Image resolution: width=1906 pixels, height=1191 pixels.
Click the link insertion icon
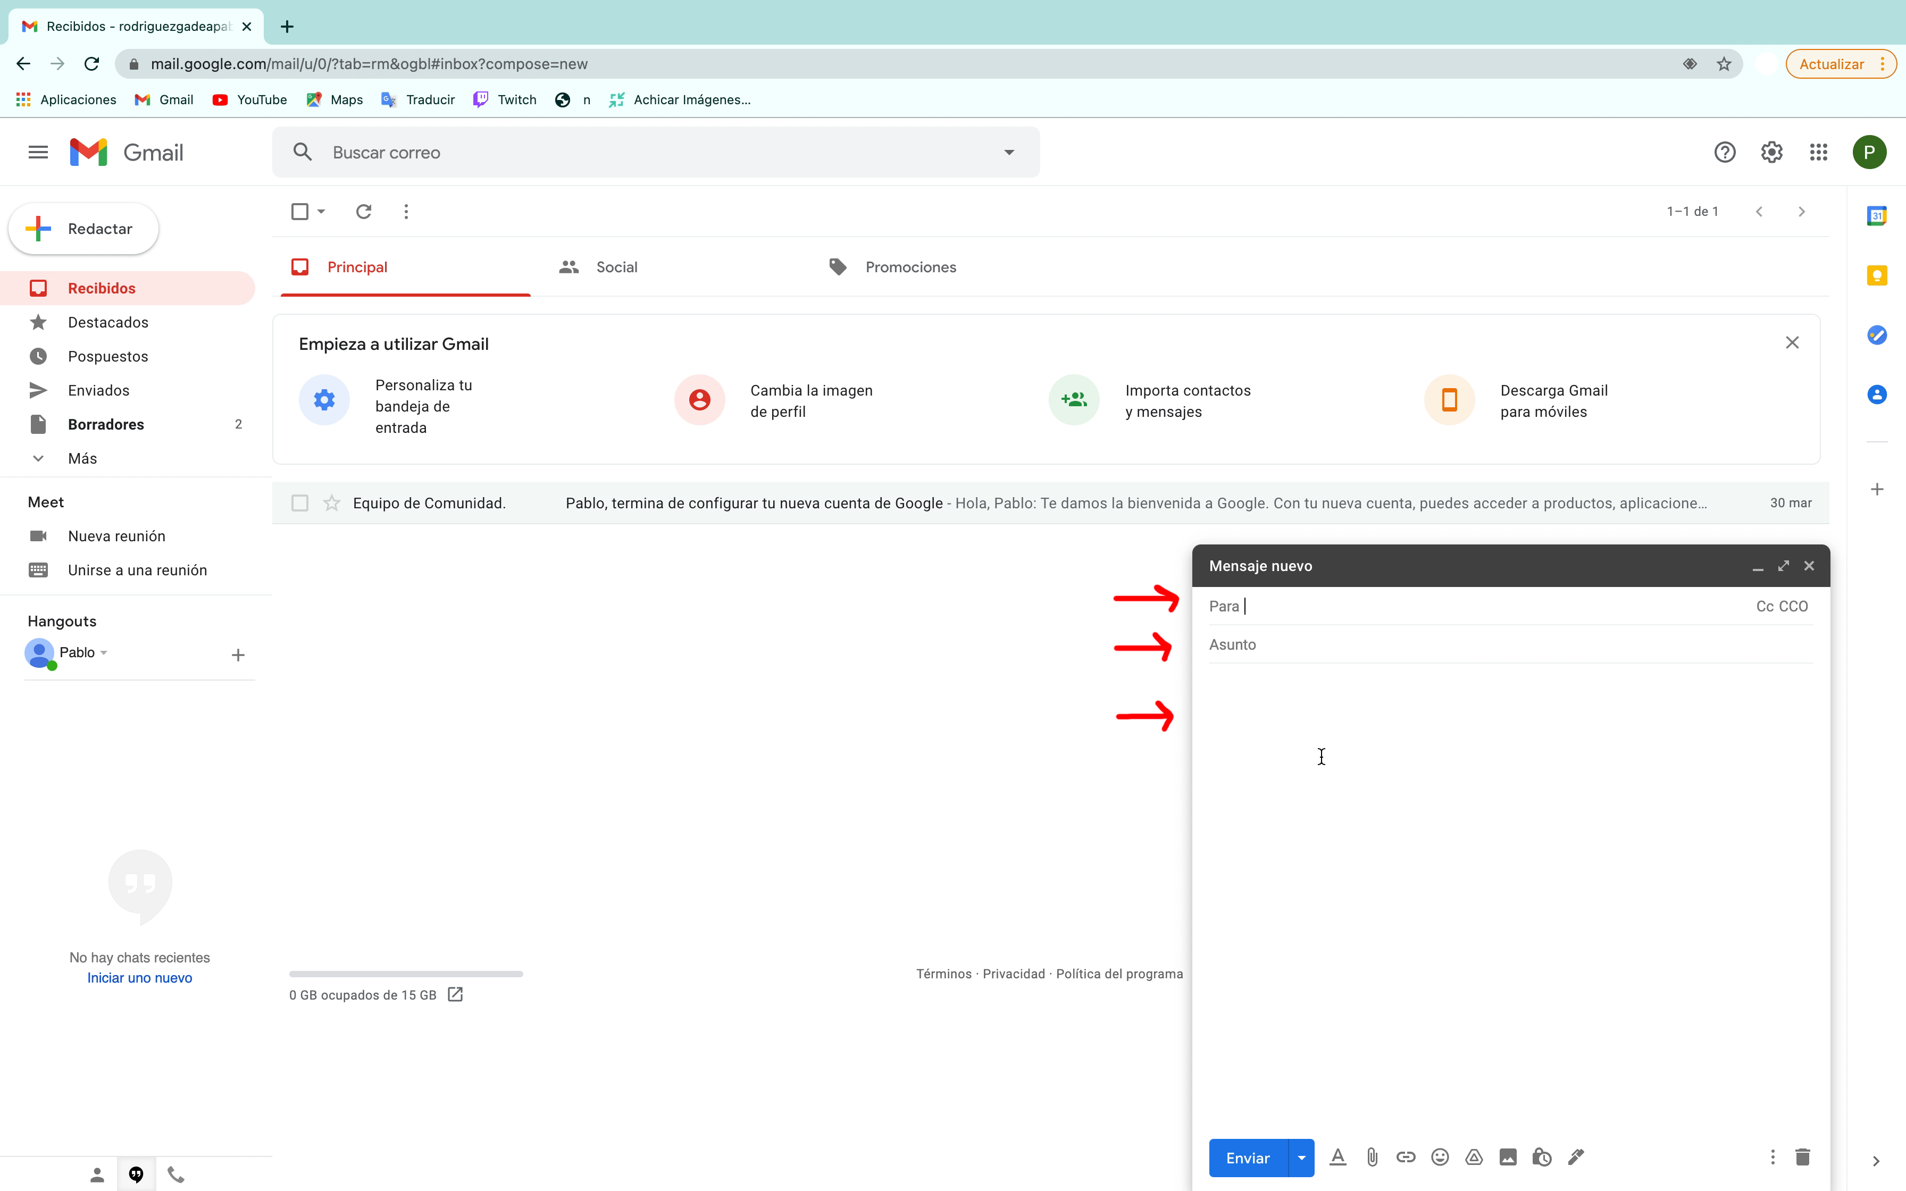point(1404,1156)
